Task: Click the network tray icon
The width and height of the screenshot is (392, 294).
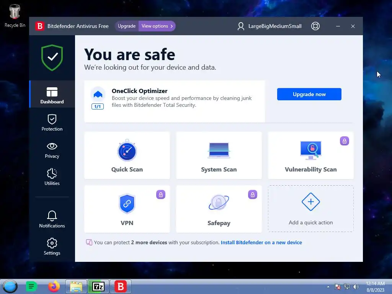Action: tap(346, 287)
